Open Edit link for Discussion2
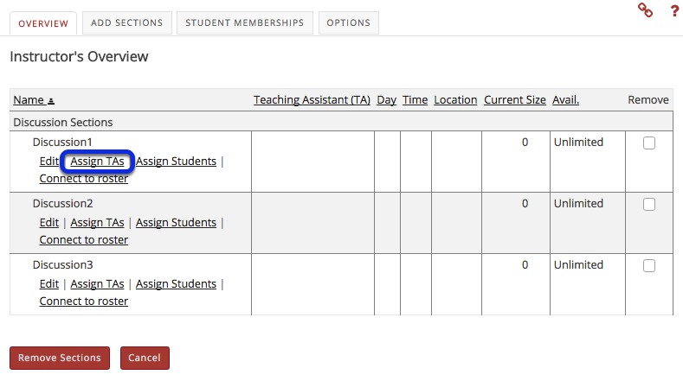This screenshot has width=683, height=381. click(x=49, y=222)
